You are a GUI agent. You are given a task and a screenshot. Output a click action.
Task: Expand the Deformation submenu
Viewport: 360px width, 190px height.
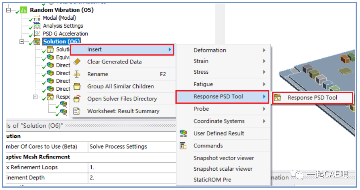223,50
